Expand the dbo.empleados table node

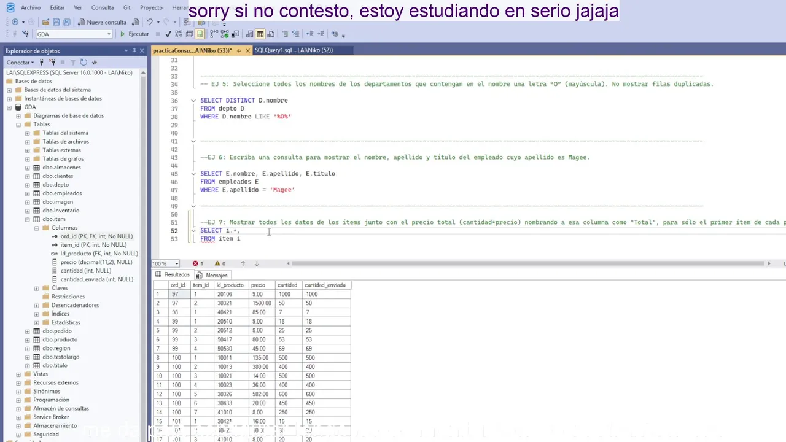click(28, 193)
